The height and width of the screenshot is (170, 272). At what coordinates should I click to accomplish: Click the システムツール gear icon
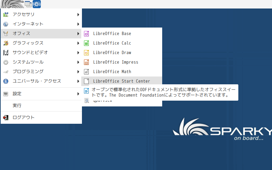pos(6,62)
